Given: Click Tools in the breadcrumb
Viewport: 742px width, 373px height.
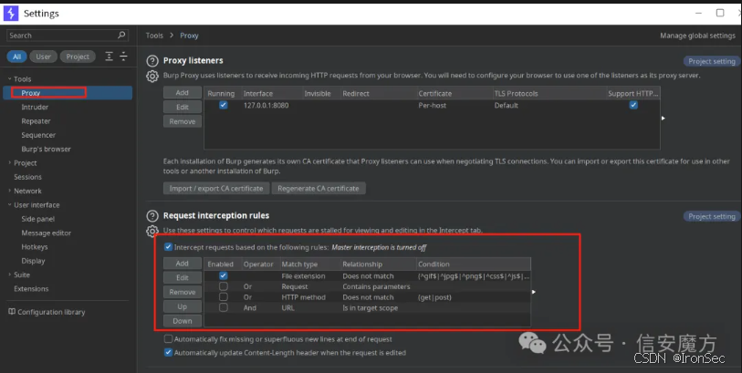Looking at the screenshot, I should point(154,36).
